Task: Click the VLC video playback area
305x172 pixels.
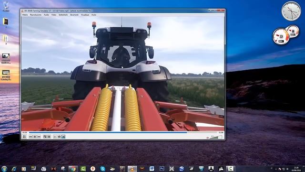Action: 123,74
